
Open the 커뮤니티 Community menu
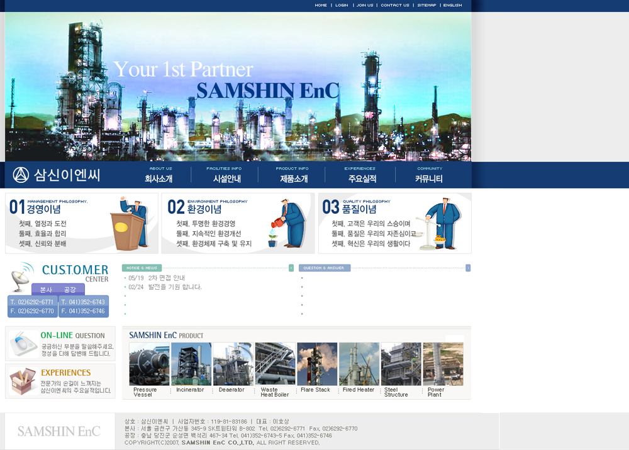point(428,178)
